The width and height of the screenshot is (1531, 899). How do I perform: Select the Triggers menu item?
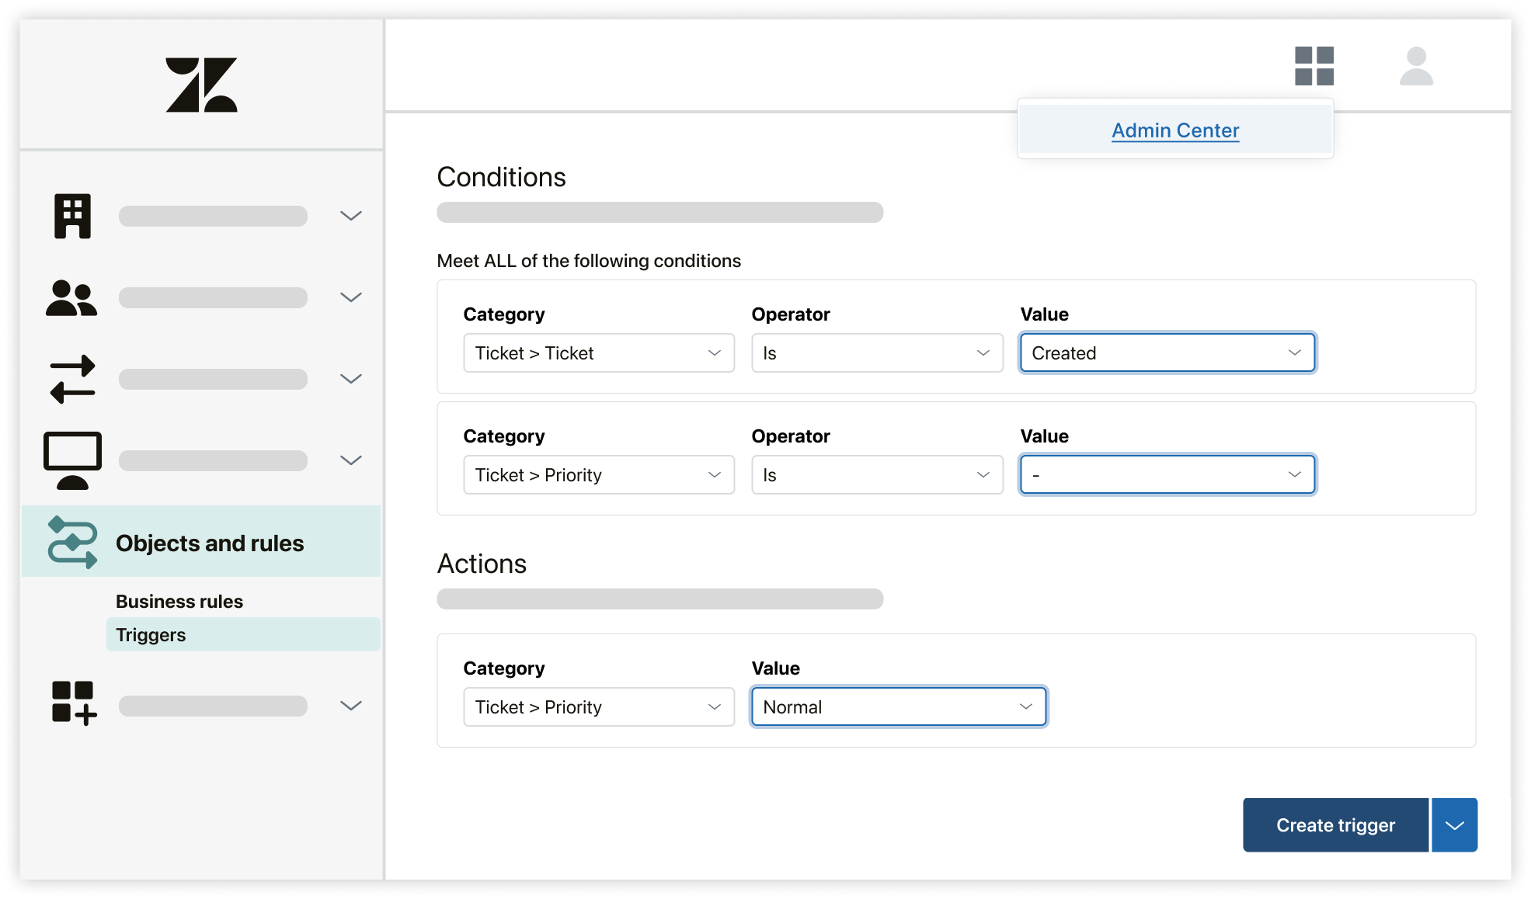click(149, 633)
